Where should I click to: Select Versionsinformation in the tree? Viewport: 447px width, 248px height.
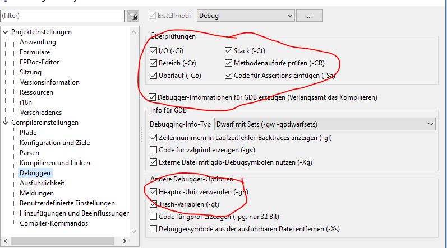click(49, 82)
